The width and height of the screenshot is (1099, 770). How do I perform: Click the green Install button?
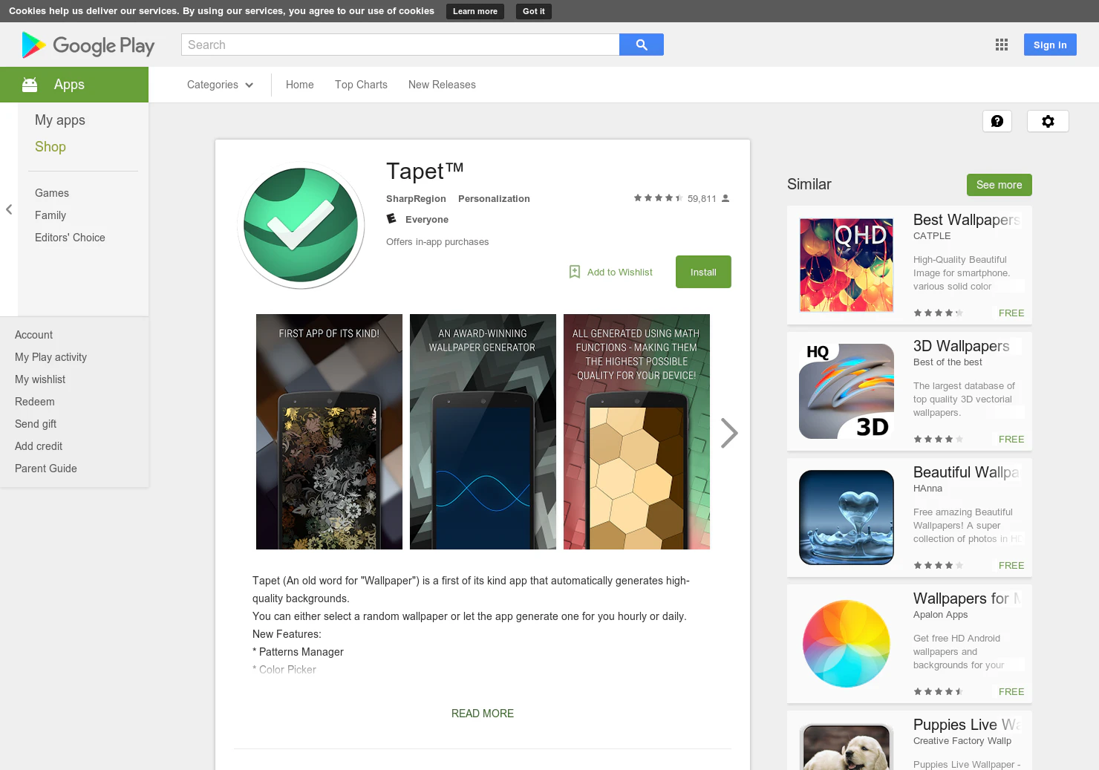[703, 272]
